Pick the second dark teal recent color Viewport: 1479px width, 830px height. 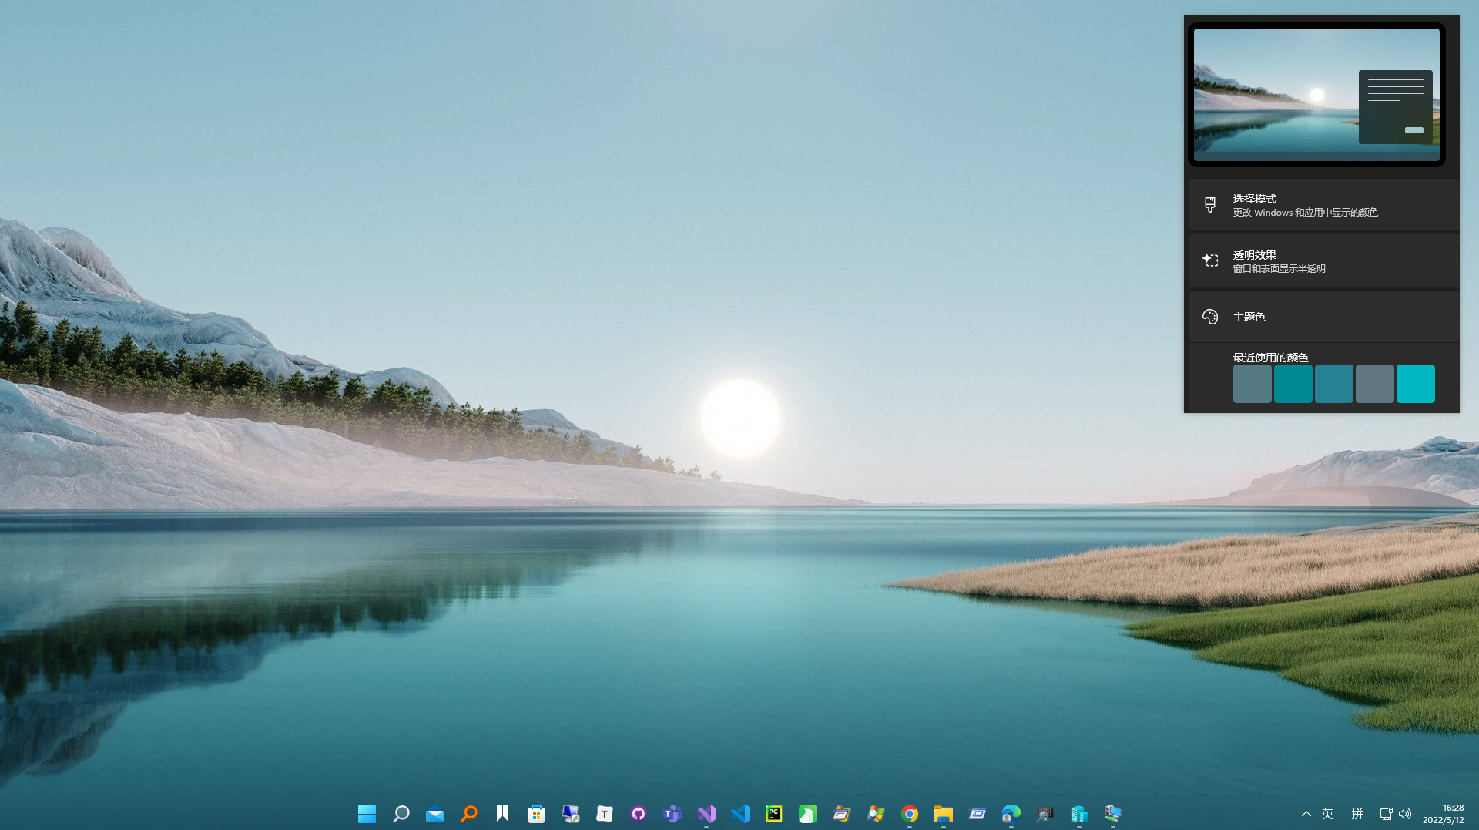(1293, 384)
